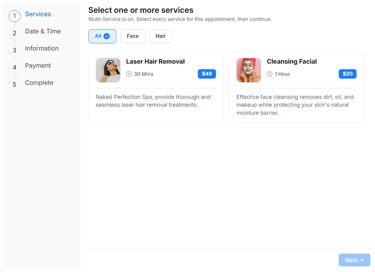Click the step 3 circle icon
This screenshot has width=375, height=272.
click(x=14, y=50)
